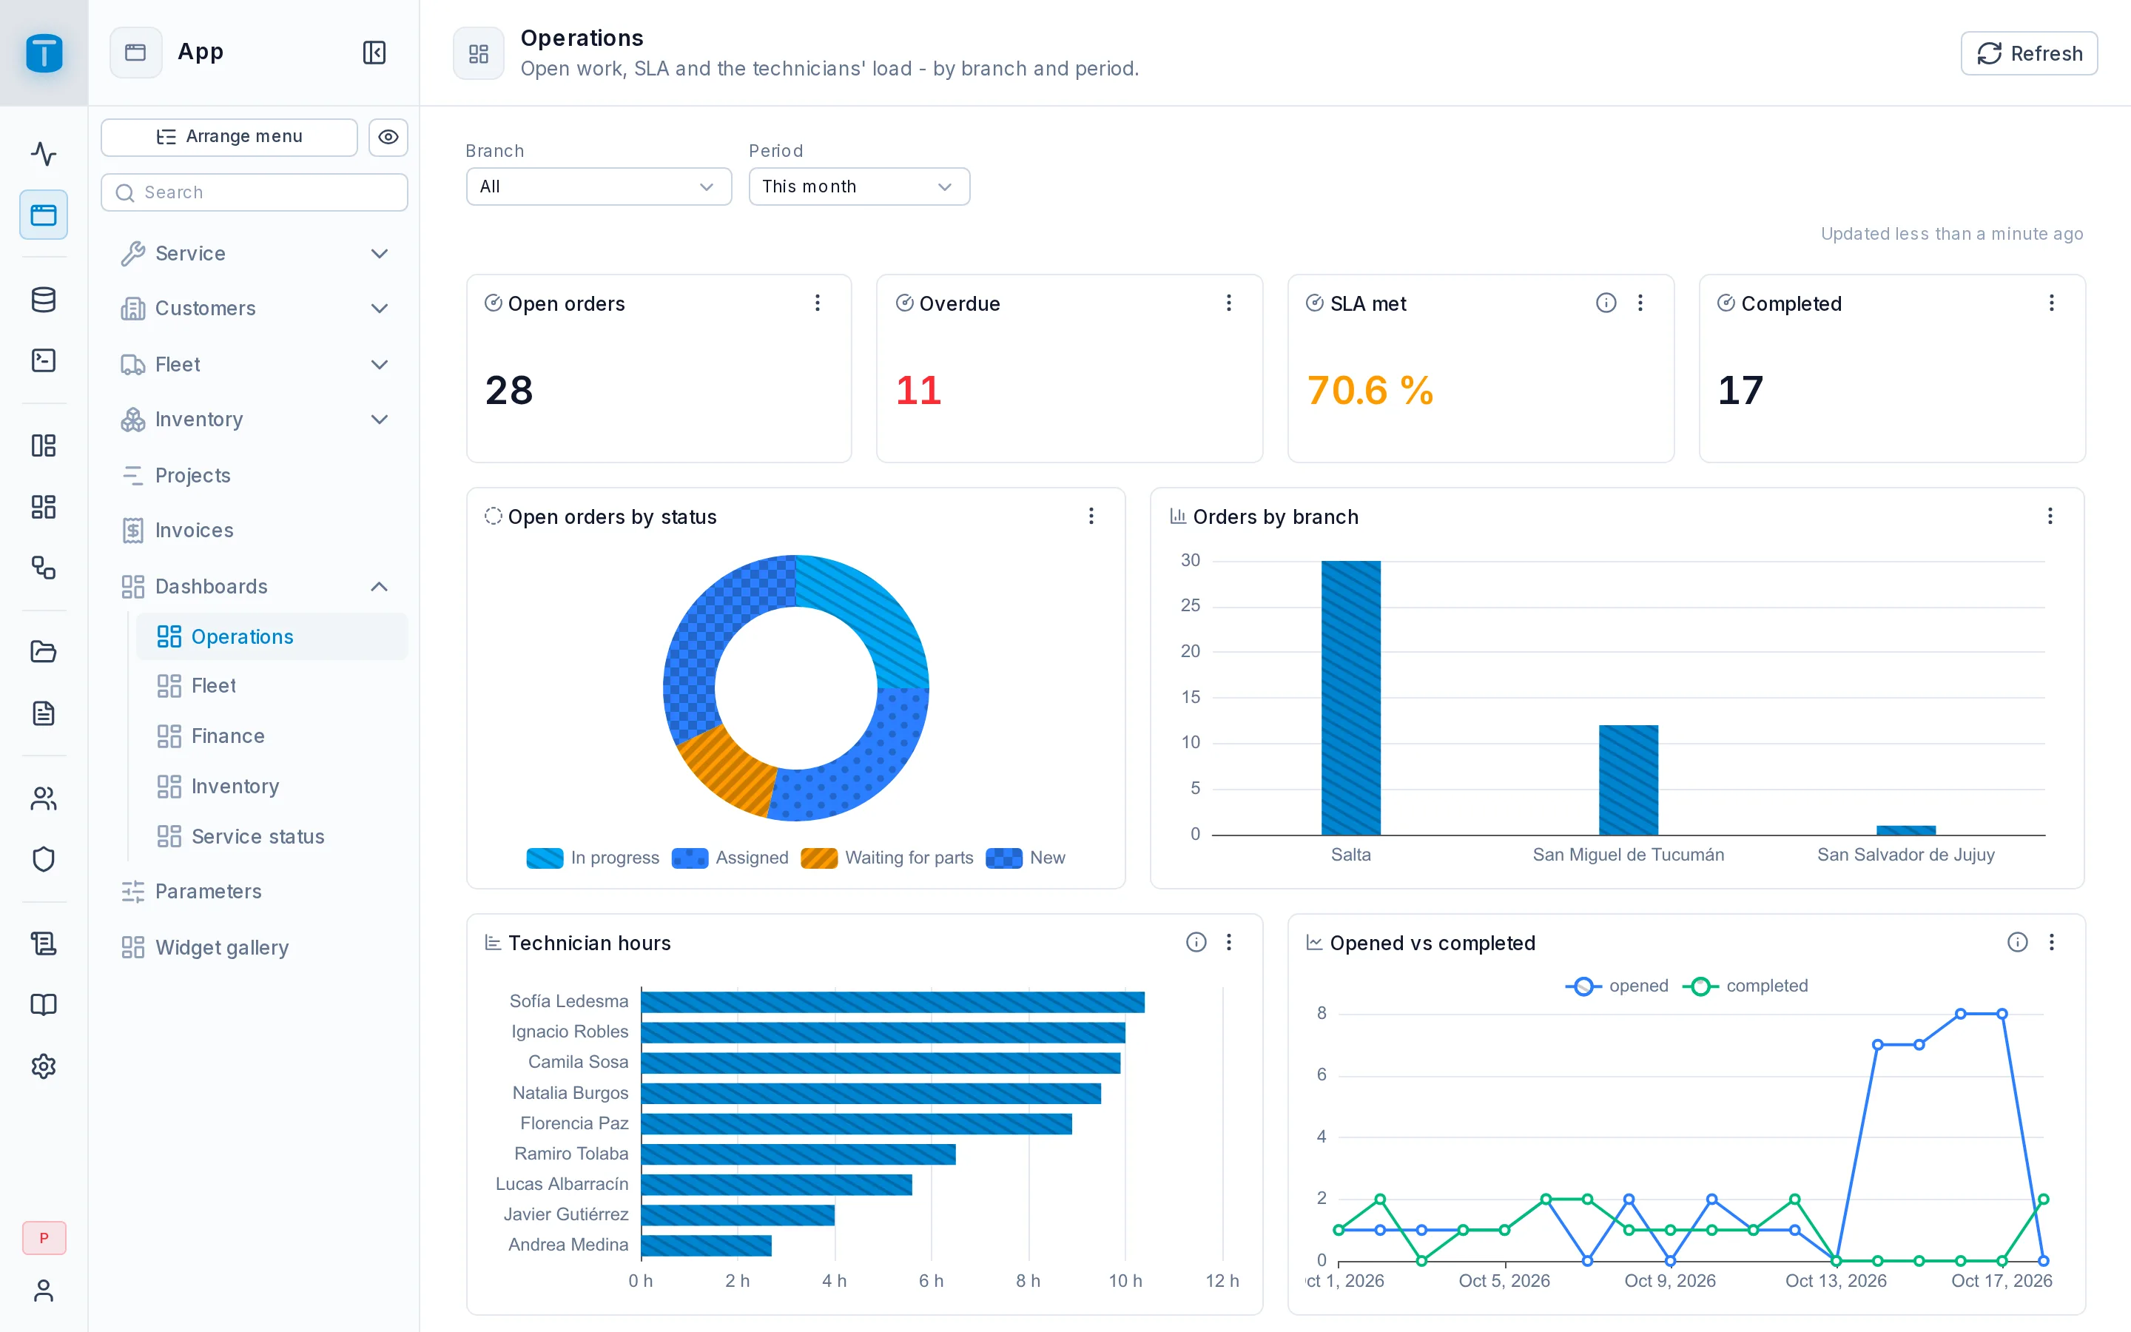
Task: Open the Period dropdown
Action: pyautogui.click(x=858, y=186)
